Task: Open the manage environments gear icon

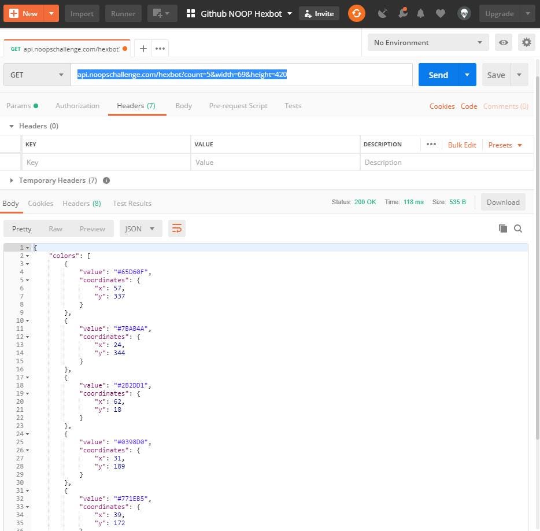Action: 526,42
